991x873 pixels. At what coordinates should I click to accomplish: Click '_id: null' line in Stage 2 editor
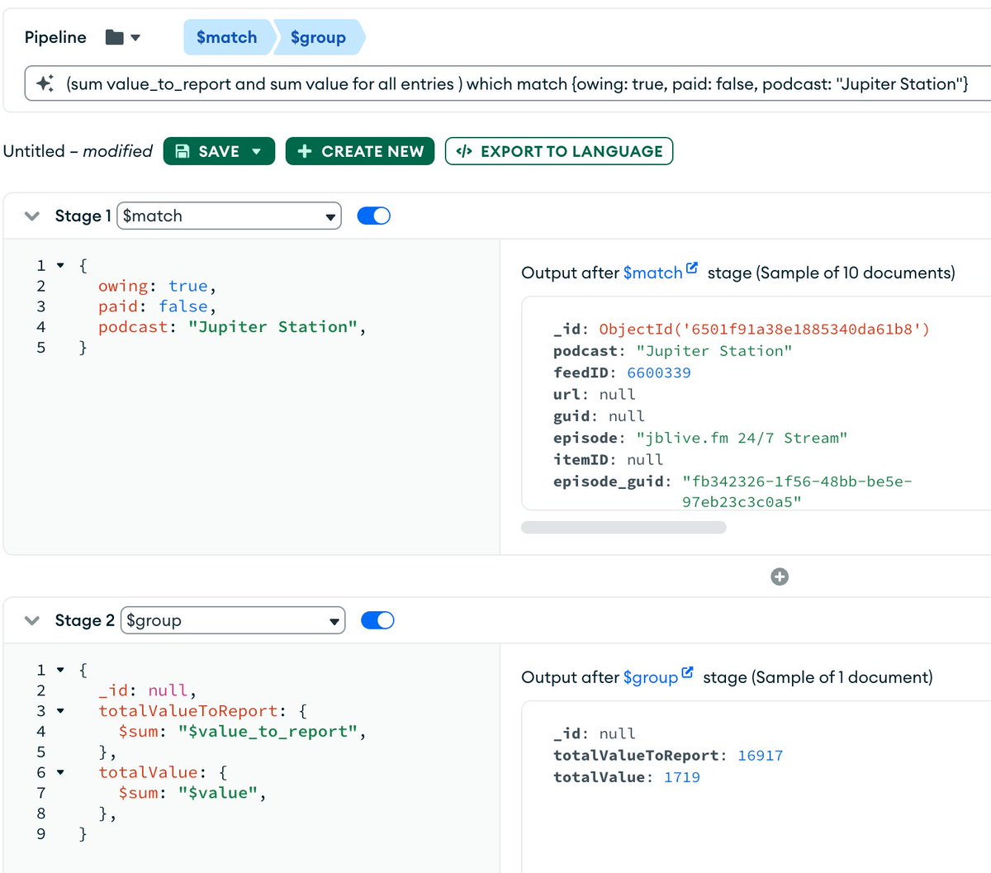point(148,690)
